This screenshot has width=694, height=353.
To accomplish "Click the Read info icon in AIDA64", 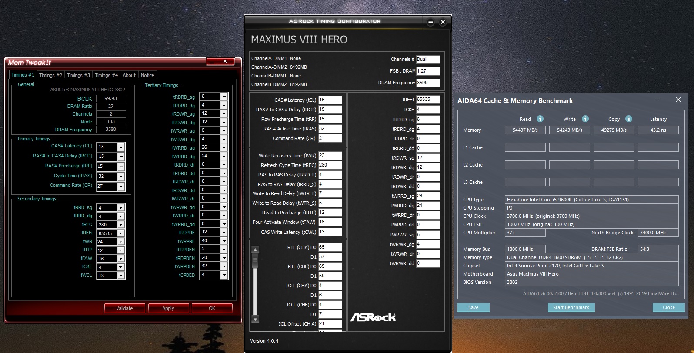I will (540, 119).
